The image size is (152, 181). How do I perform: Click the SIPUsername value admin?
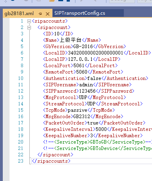pos(86,85)
